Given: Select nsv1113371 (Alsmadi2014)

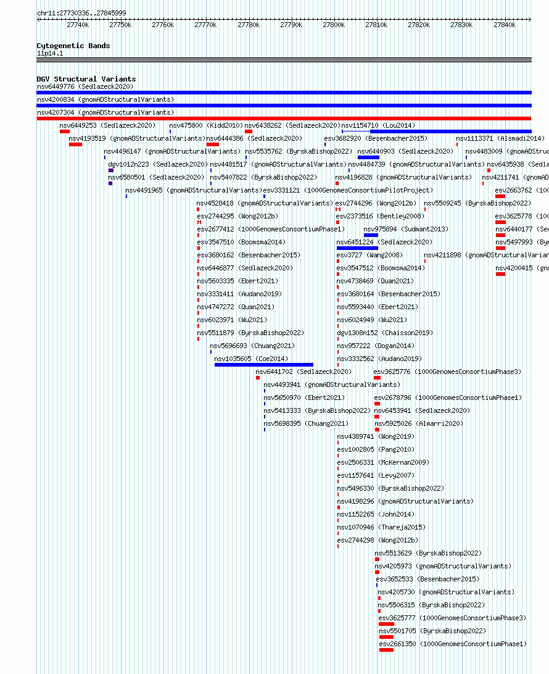Looking at the screenshot, I should point(500,138).
